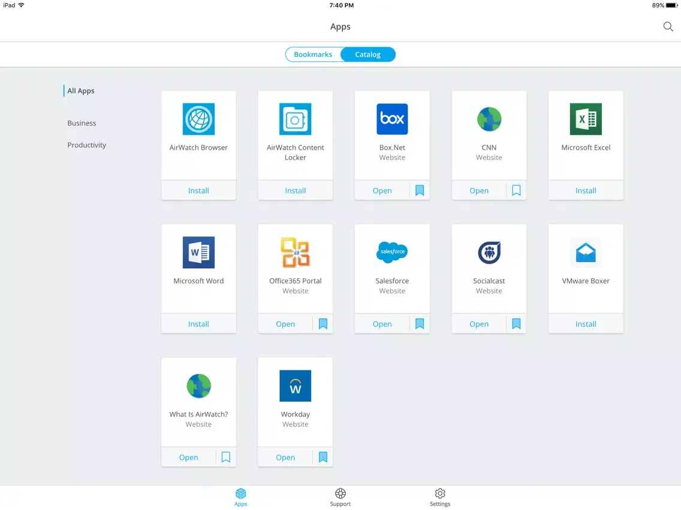
Task: Open the Apps bottom tab
Action: [240, 497]
